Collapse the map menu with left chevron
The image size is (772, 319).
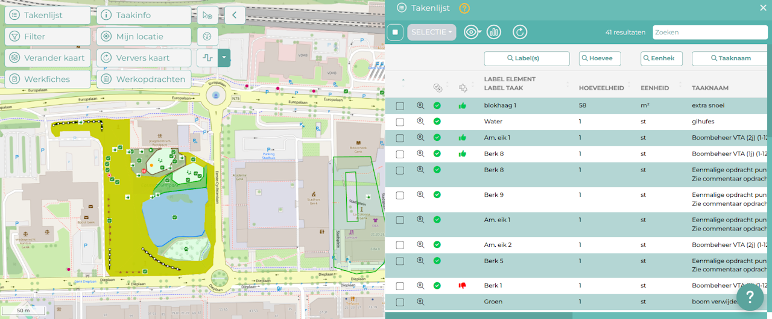click(235, 15)
